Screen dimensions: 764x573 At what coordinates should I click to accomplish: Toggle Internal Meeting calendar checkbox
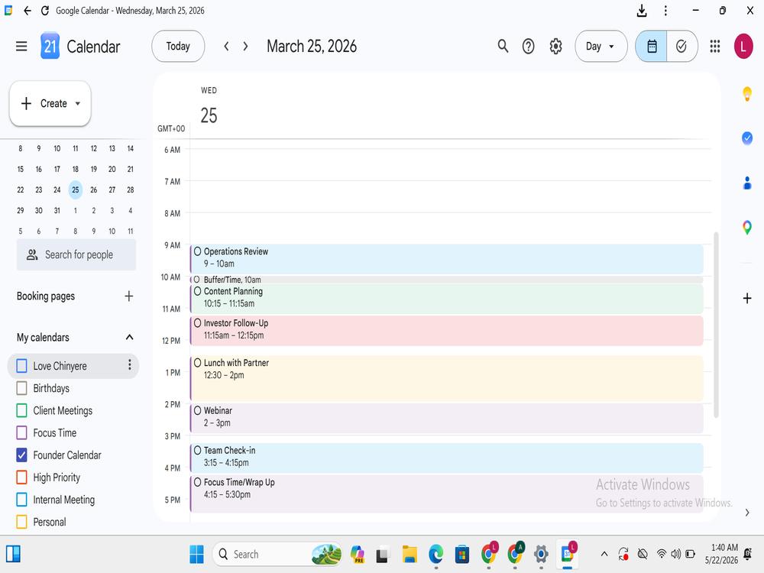coord(21,500)
